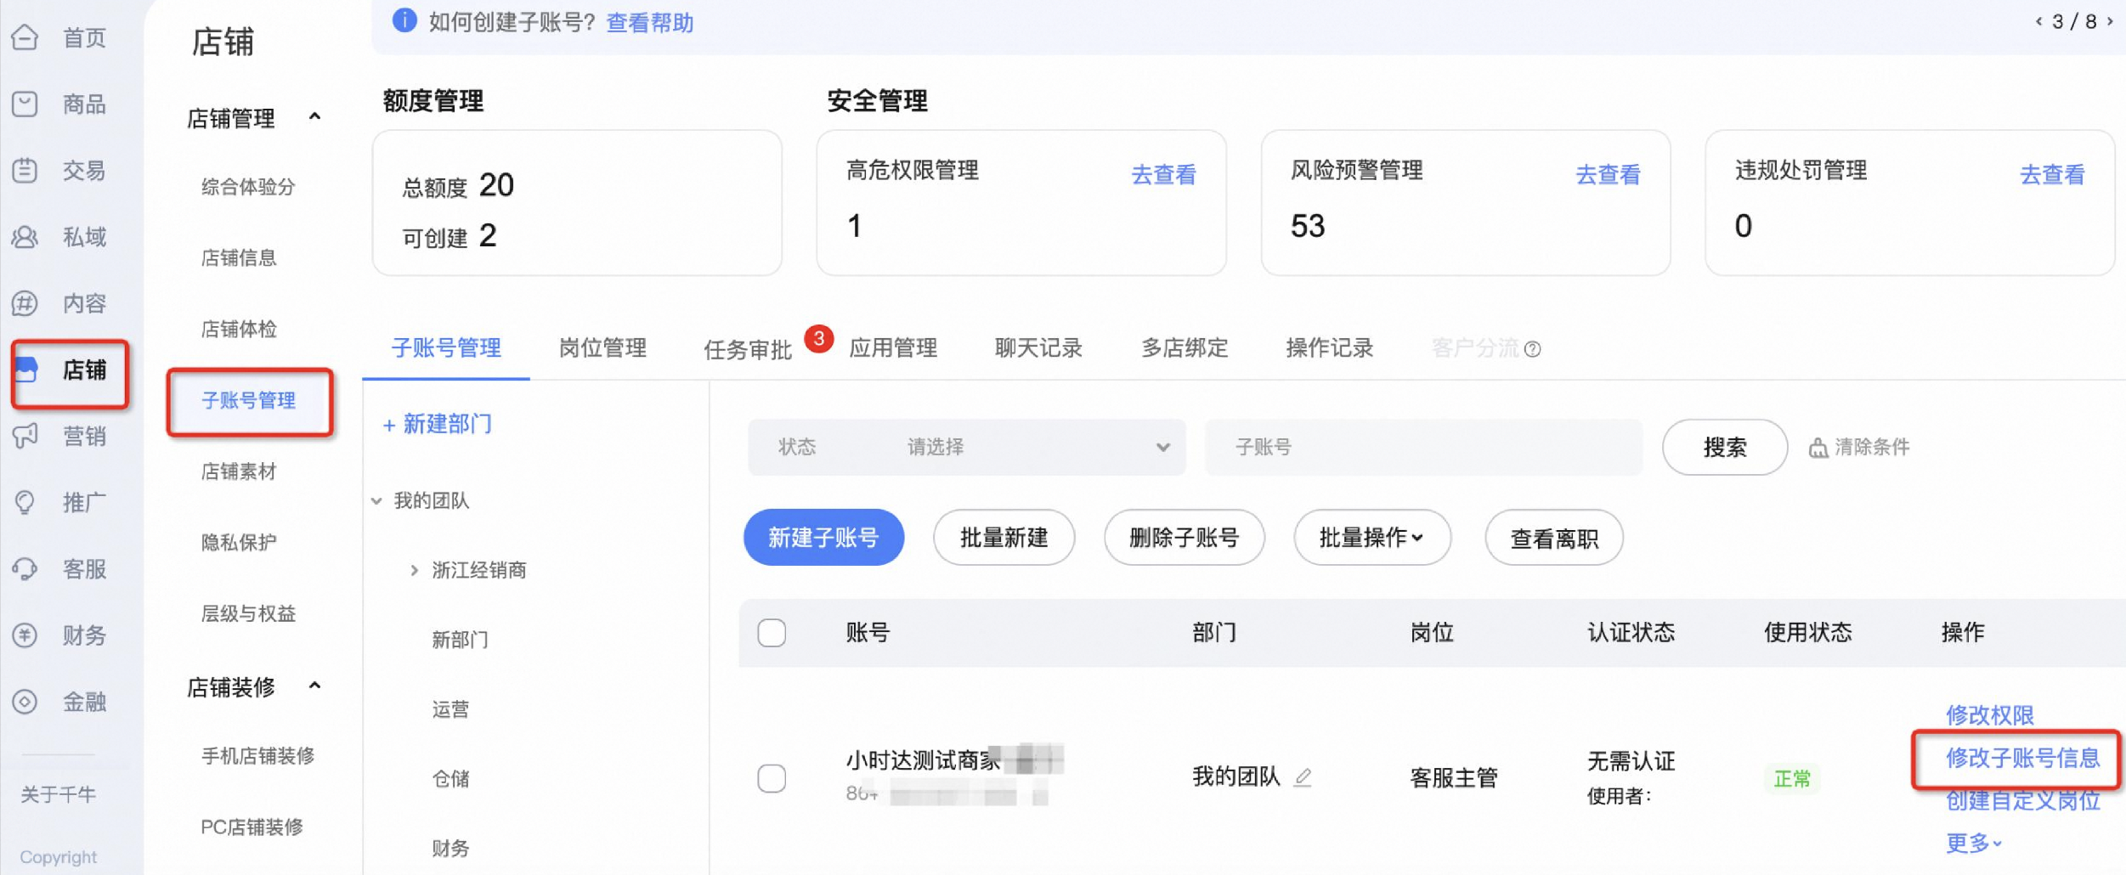This screenshot has width=2126, height=875.
Task: Open 隐私保护 in the left menu
Action: pos(239,543)
